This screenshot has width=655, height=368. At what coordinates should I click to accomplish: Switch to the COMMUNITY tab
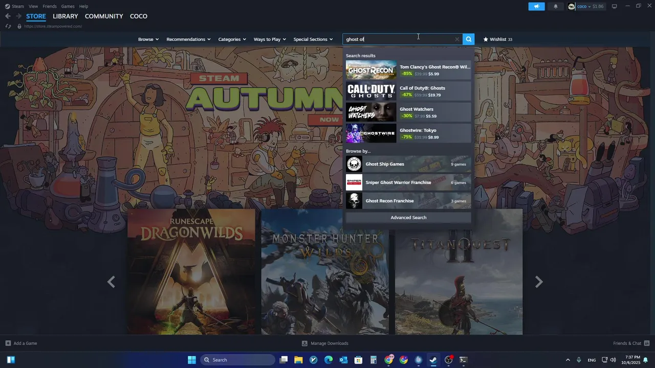click(x=104, y=16)
